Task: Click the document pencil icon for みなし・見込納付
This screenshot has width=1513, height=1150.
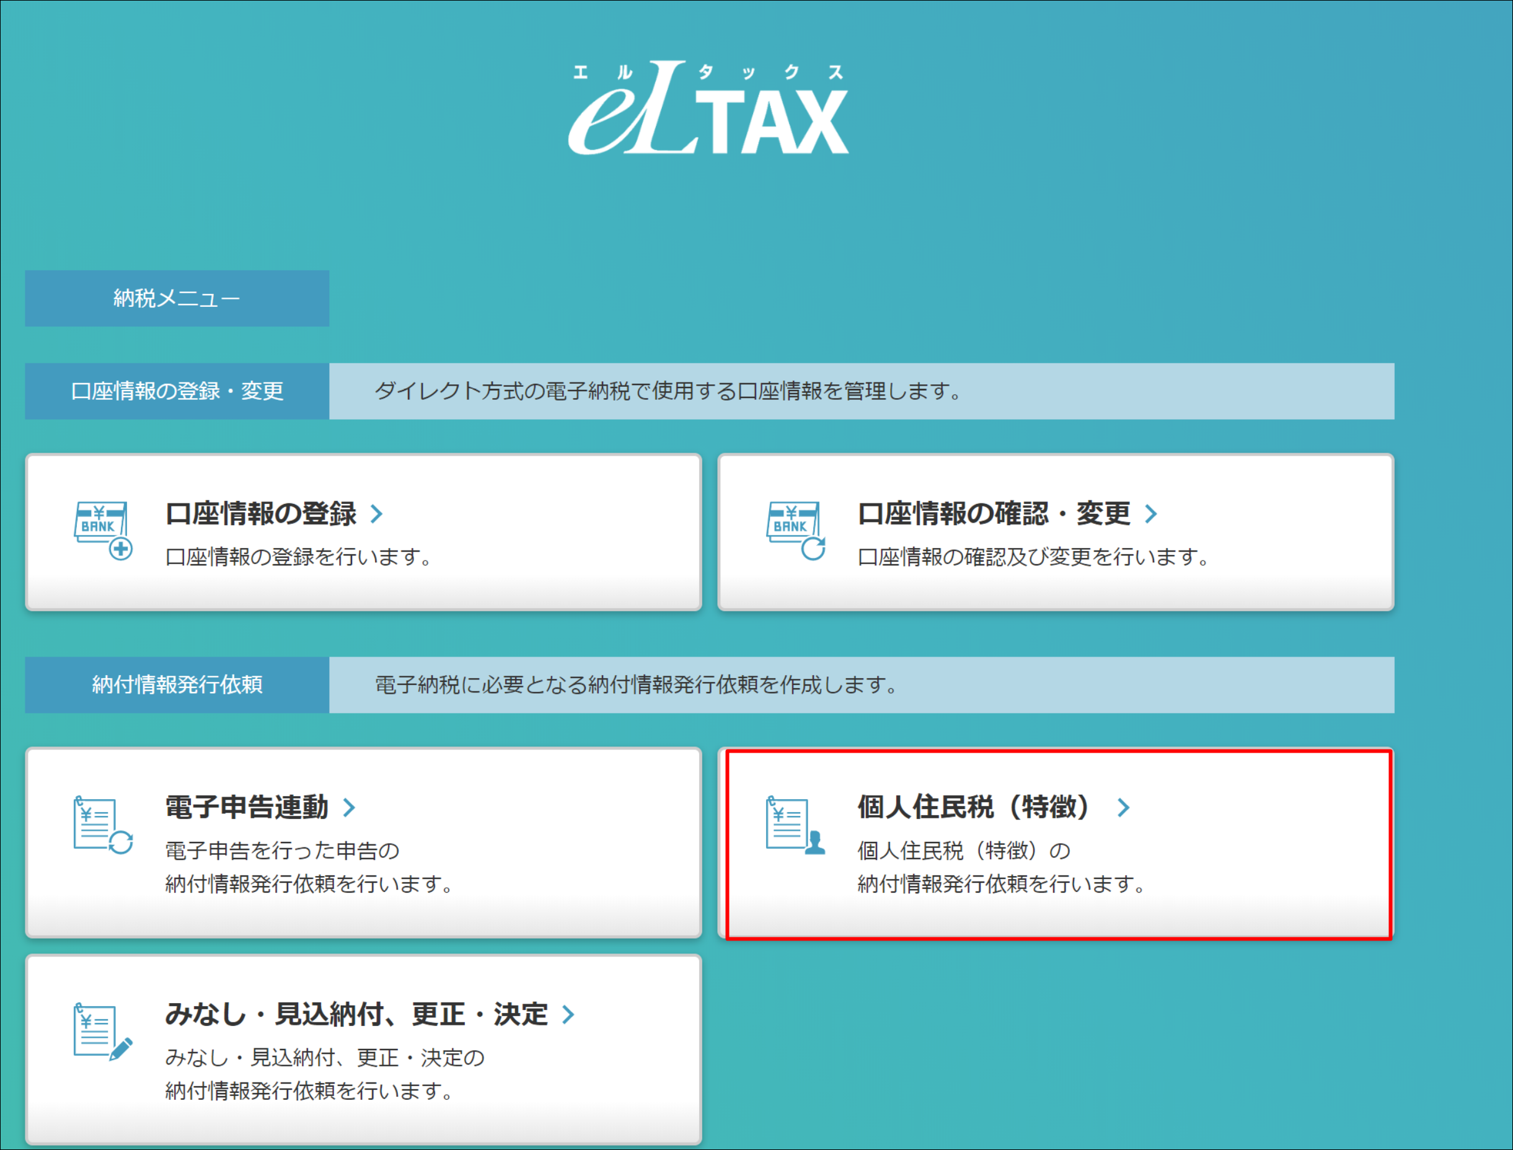Action: pyautogui.click(x=104, y=1032)
